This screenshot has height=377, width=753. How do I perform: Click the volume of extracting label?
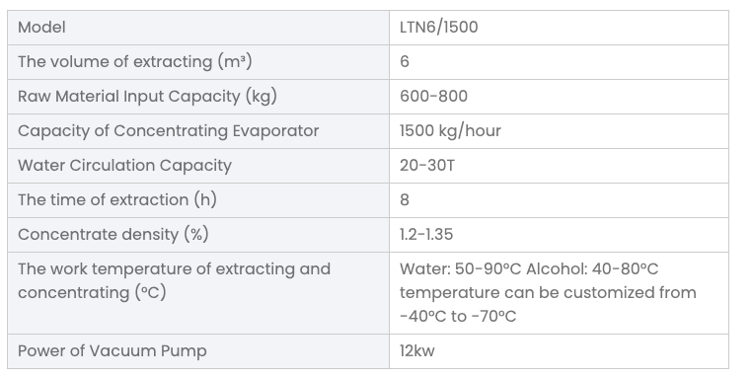[x=134, y=62]
